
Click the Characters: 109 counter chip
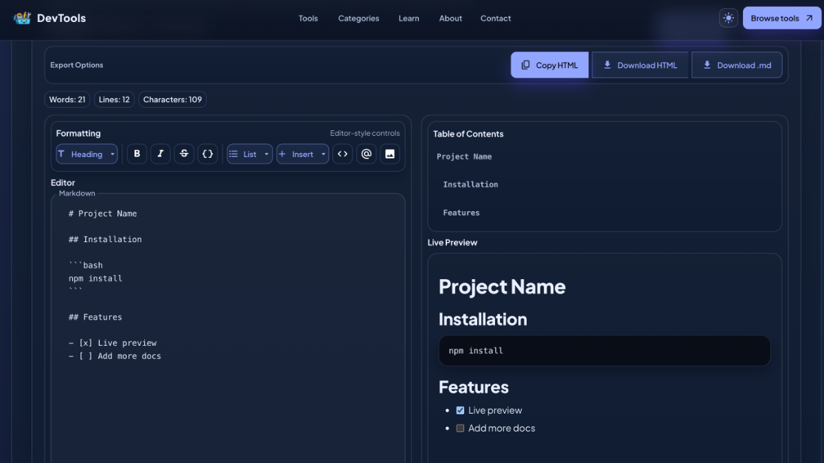[x=172, y=99]
